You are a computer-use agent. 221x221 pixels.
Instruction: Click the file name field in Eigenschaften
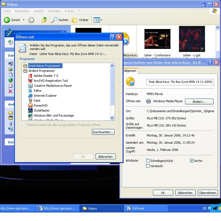180,82
